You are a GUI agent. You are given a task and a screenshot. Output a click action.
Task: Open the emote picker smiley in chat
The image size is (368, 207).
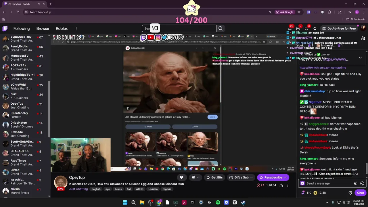pos(362,183)
